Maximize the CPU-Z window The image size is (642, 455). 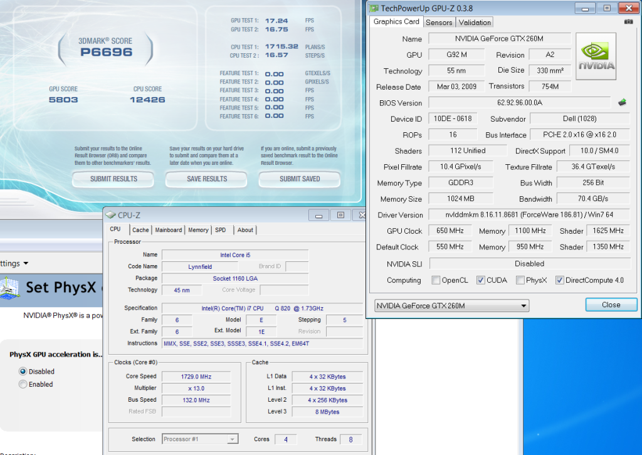point(340,215)
